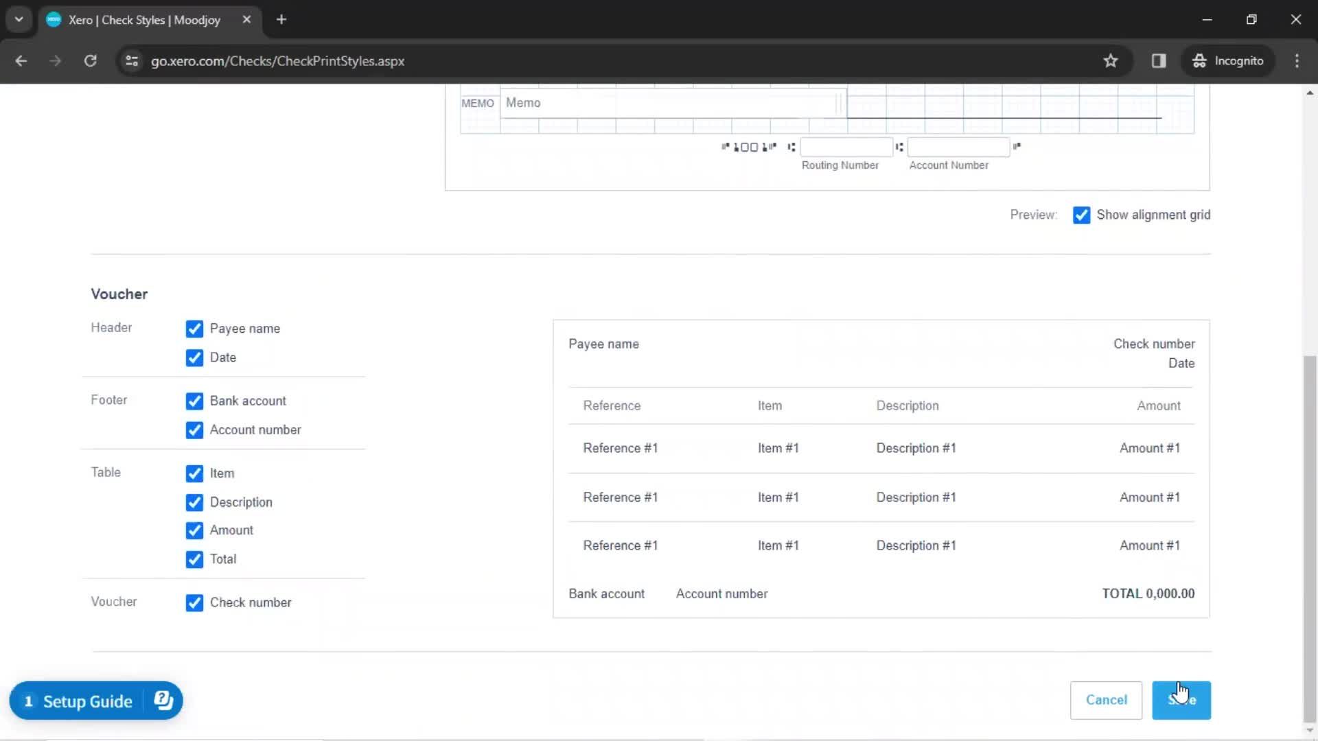Click the Description column header in preview
Viewport: 1318px width, 741px height.
coord(907,405)
